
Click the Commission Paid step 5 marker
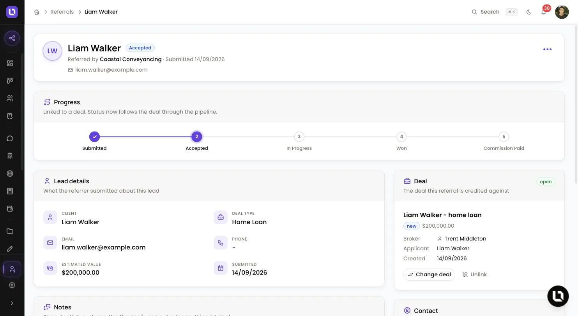[504, 137]
